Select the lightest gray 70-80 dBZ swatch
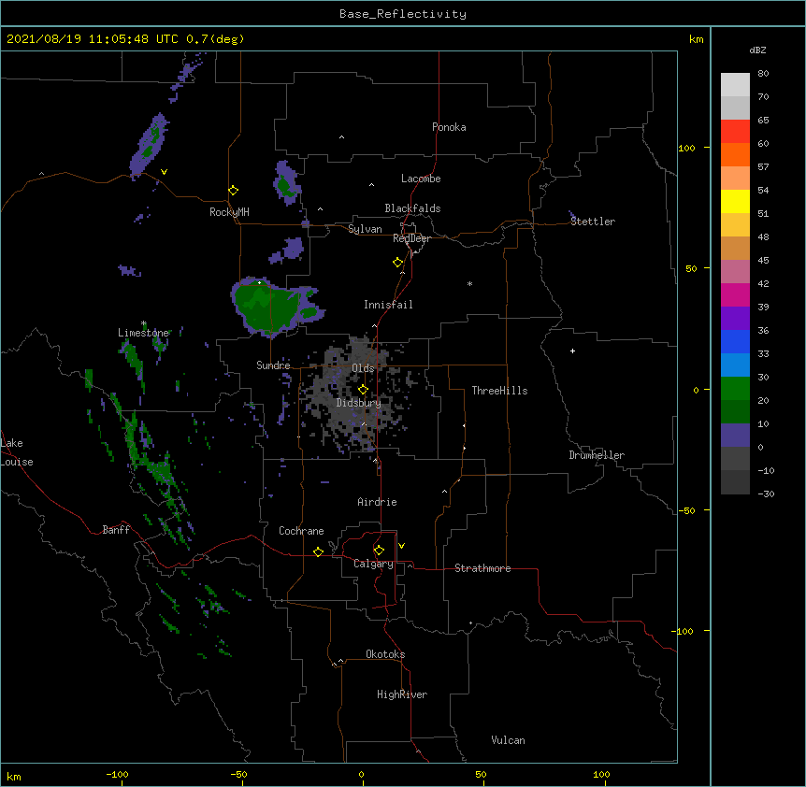This screenshot has height=787, width=806. pos(735,85)
